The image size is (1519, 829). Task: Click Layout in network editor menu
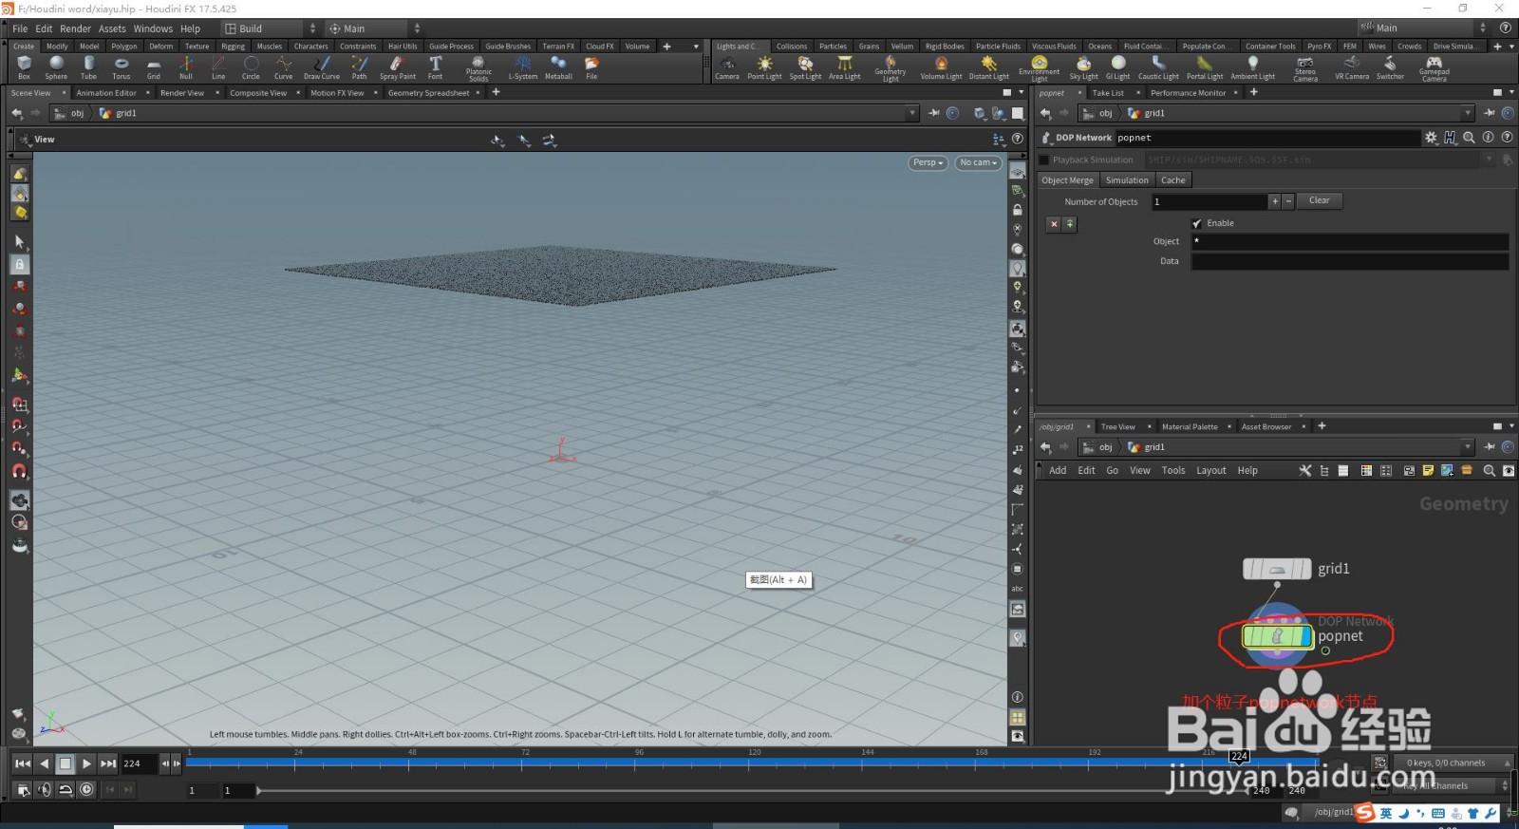coord(1210,470)
